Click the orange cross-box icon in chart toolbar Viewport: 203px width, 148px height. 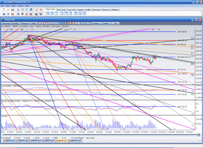(71, 23)
